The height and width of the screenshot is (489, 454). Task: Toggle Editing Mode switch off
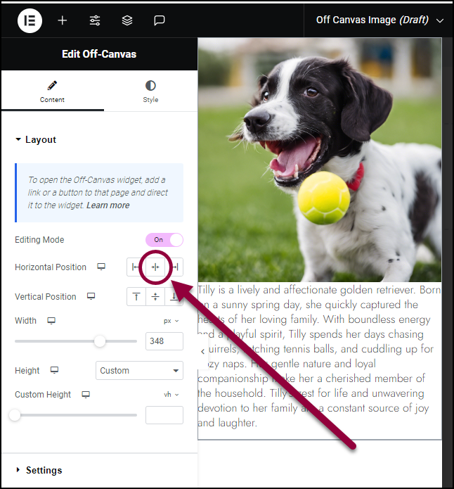click(164, 240)
